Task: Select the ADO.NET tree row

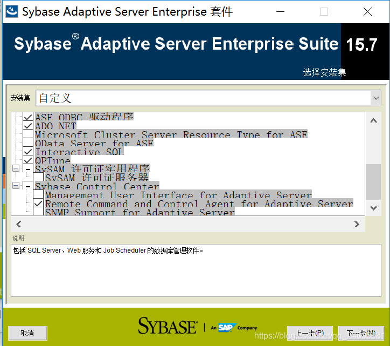Action: pos(55,125)
